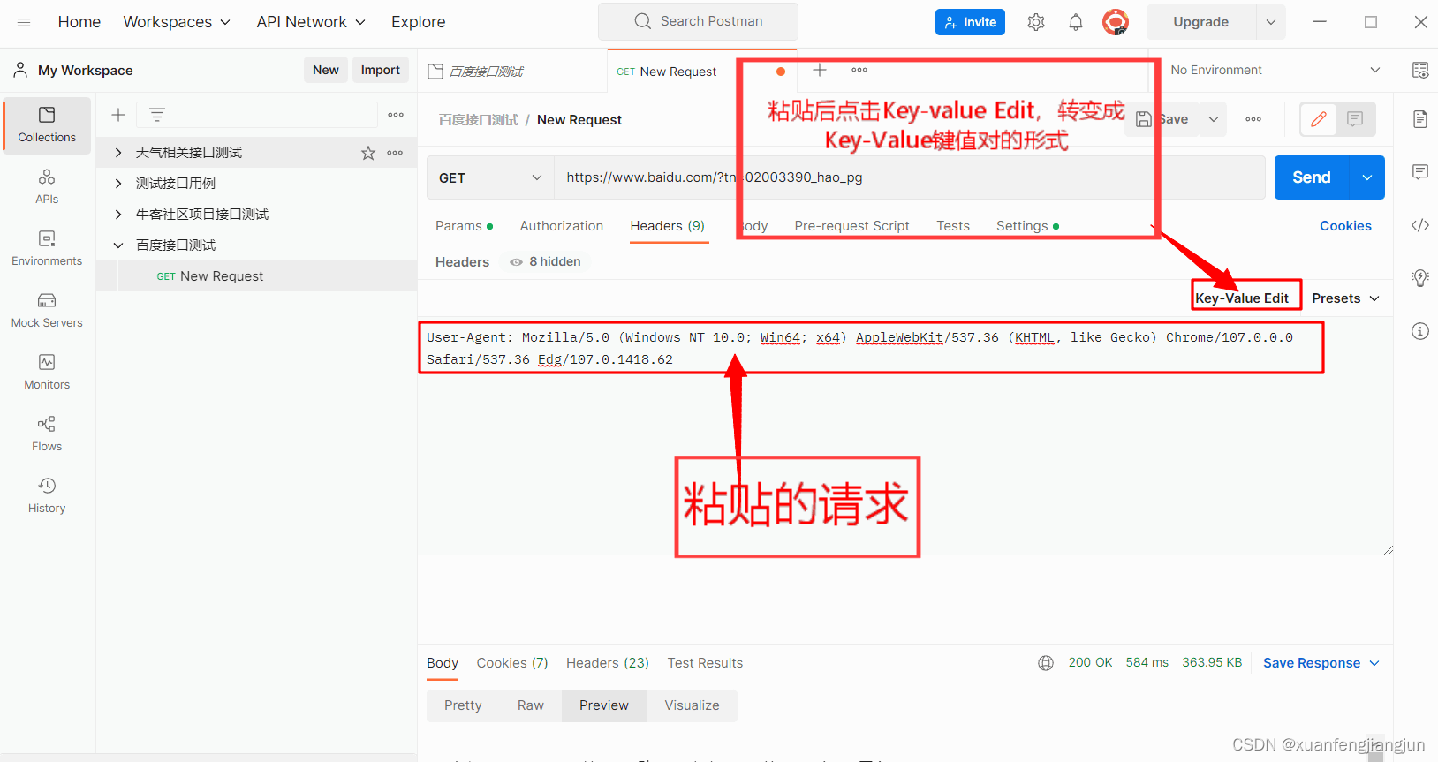Star the 天气相关接口测试 collection

368,153
